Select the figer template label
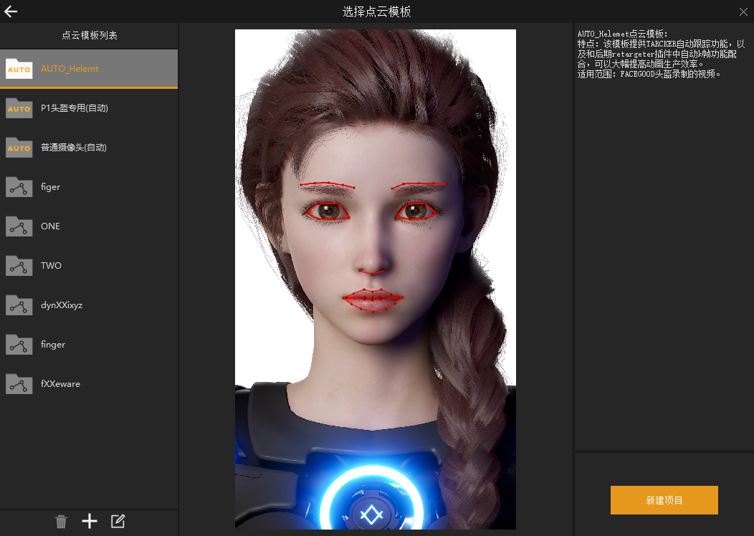 point(50,187)
